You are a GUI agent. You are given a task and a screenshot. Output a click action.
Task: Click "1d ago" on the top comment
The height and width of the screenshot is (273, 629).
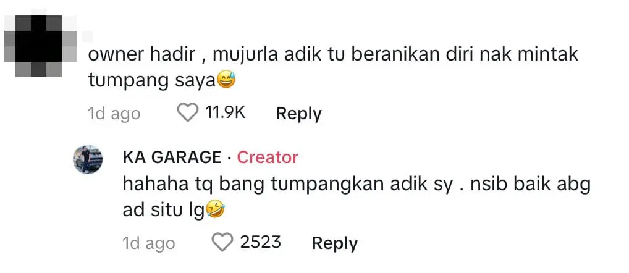114,114
